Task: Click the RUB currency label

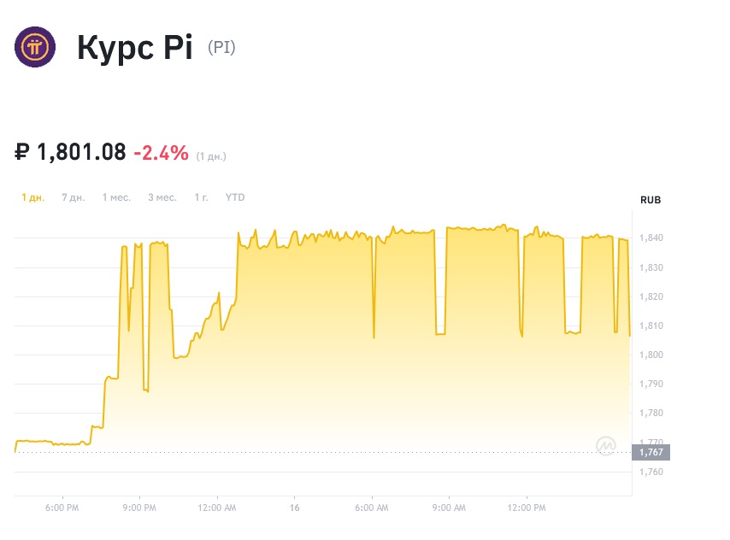Action: pyautogui.click(x=651, y=200)
